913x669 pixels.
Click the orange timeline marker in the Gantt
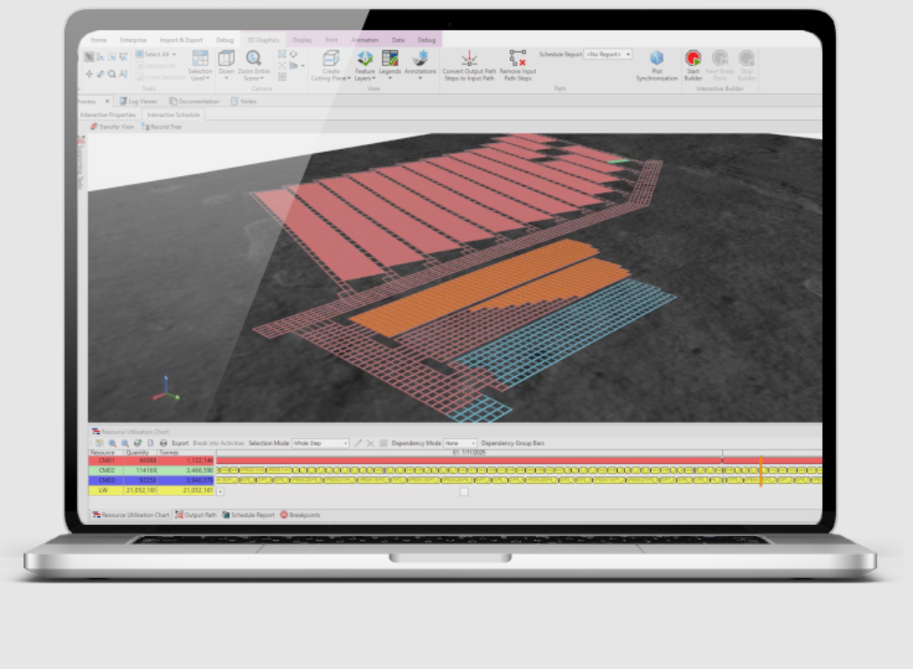(x=761, y=471)
